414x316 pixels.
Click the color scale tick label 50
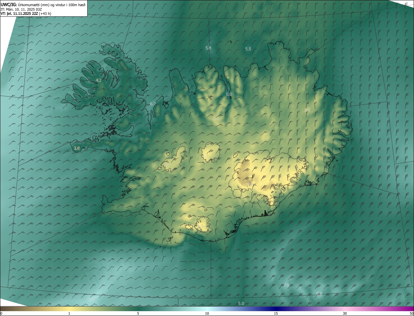click(411, 313)
